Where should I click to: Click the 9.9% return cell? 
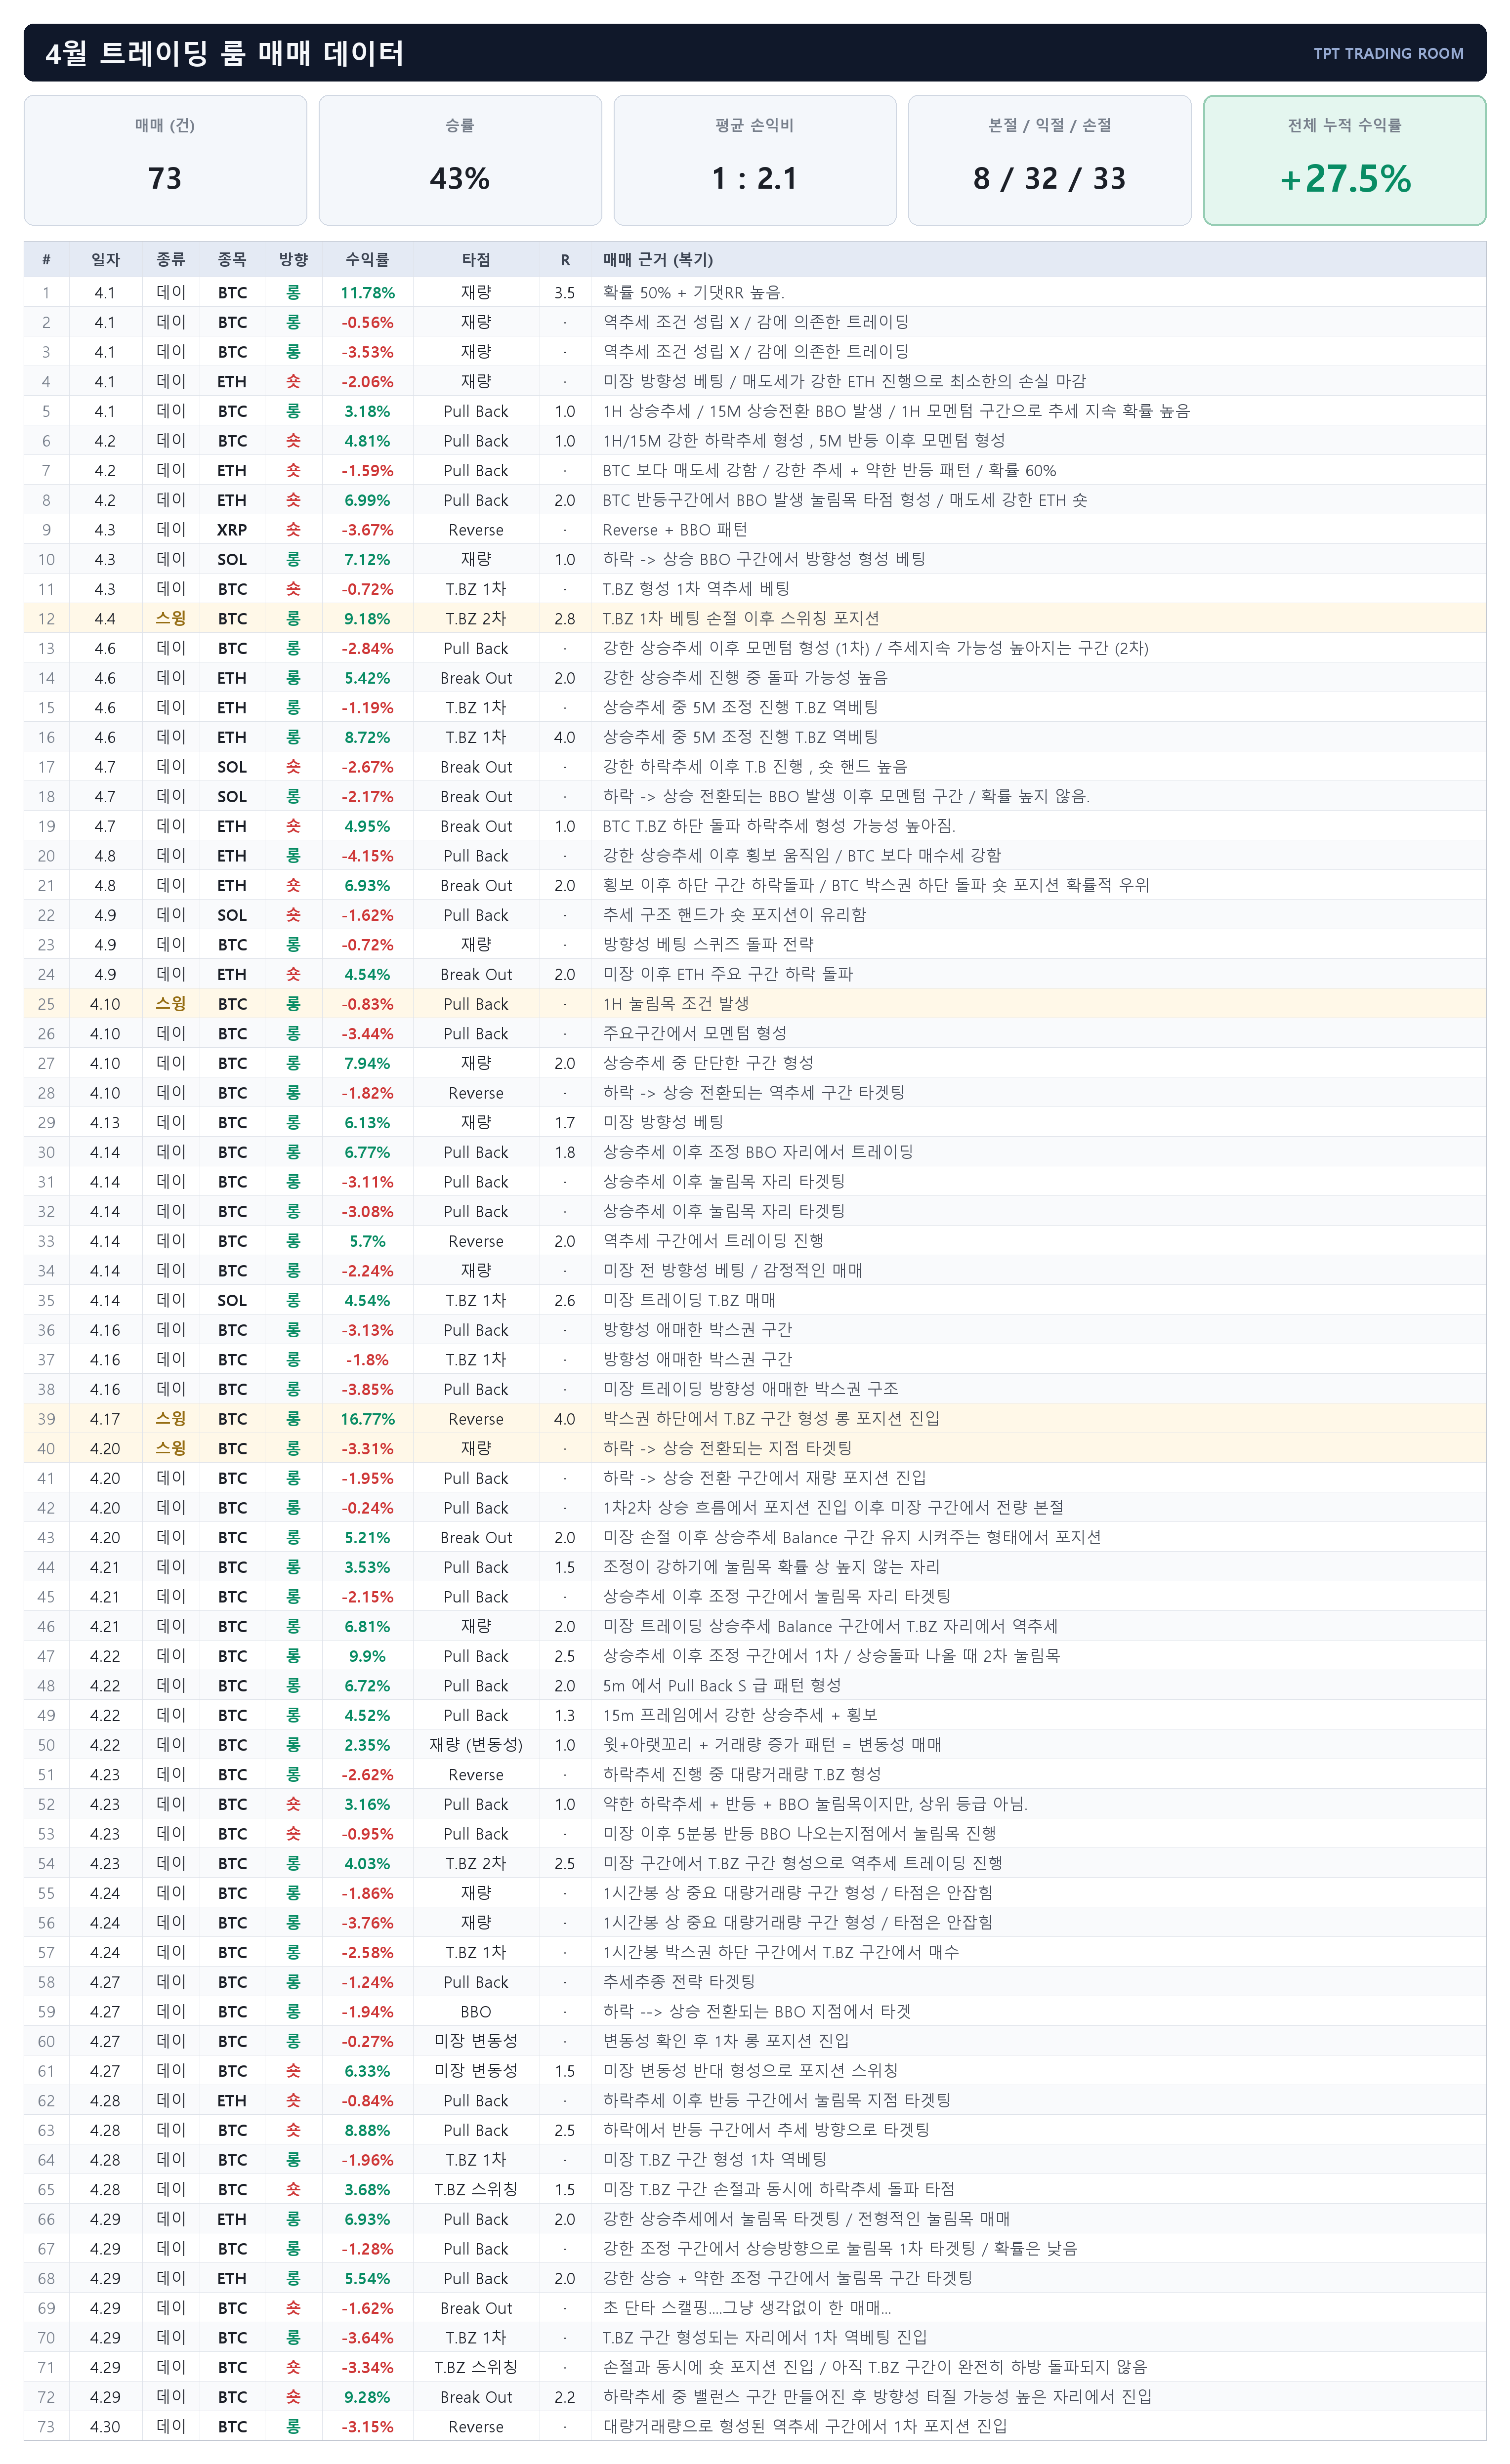[367, 1657]
